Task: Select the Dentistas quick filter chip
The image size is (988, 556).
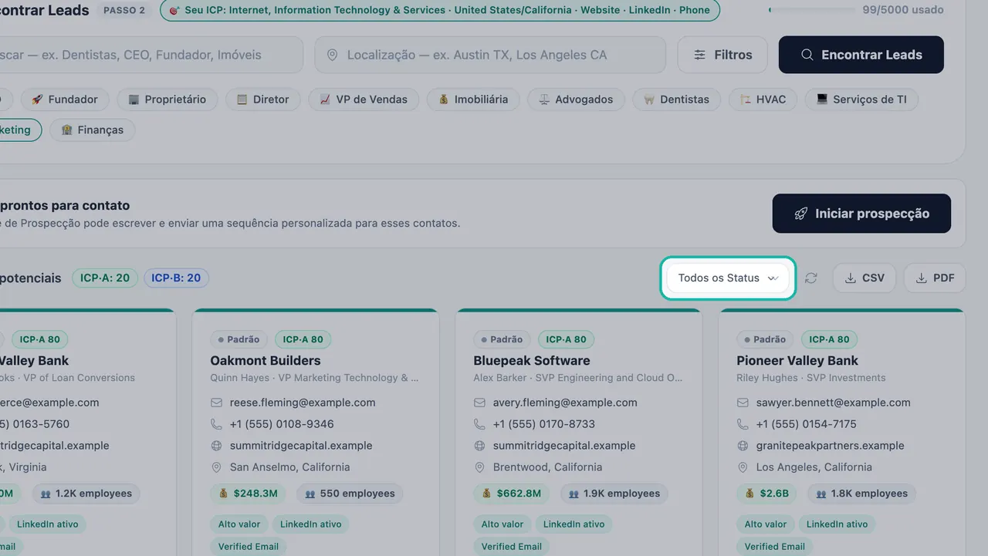Action: pos(676,99)
